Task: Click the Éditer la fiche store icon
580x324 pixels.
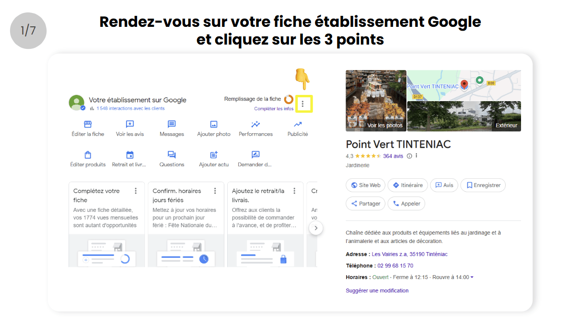Action: [88, 125]
